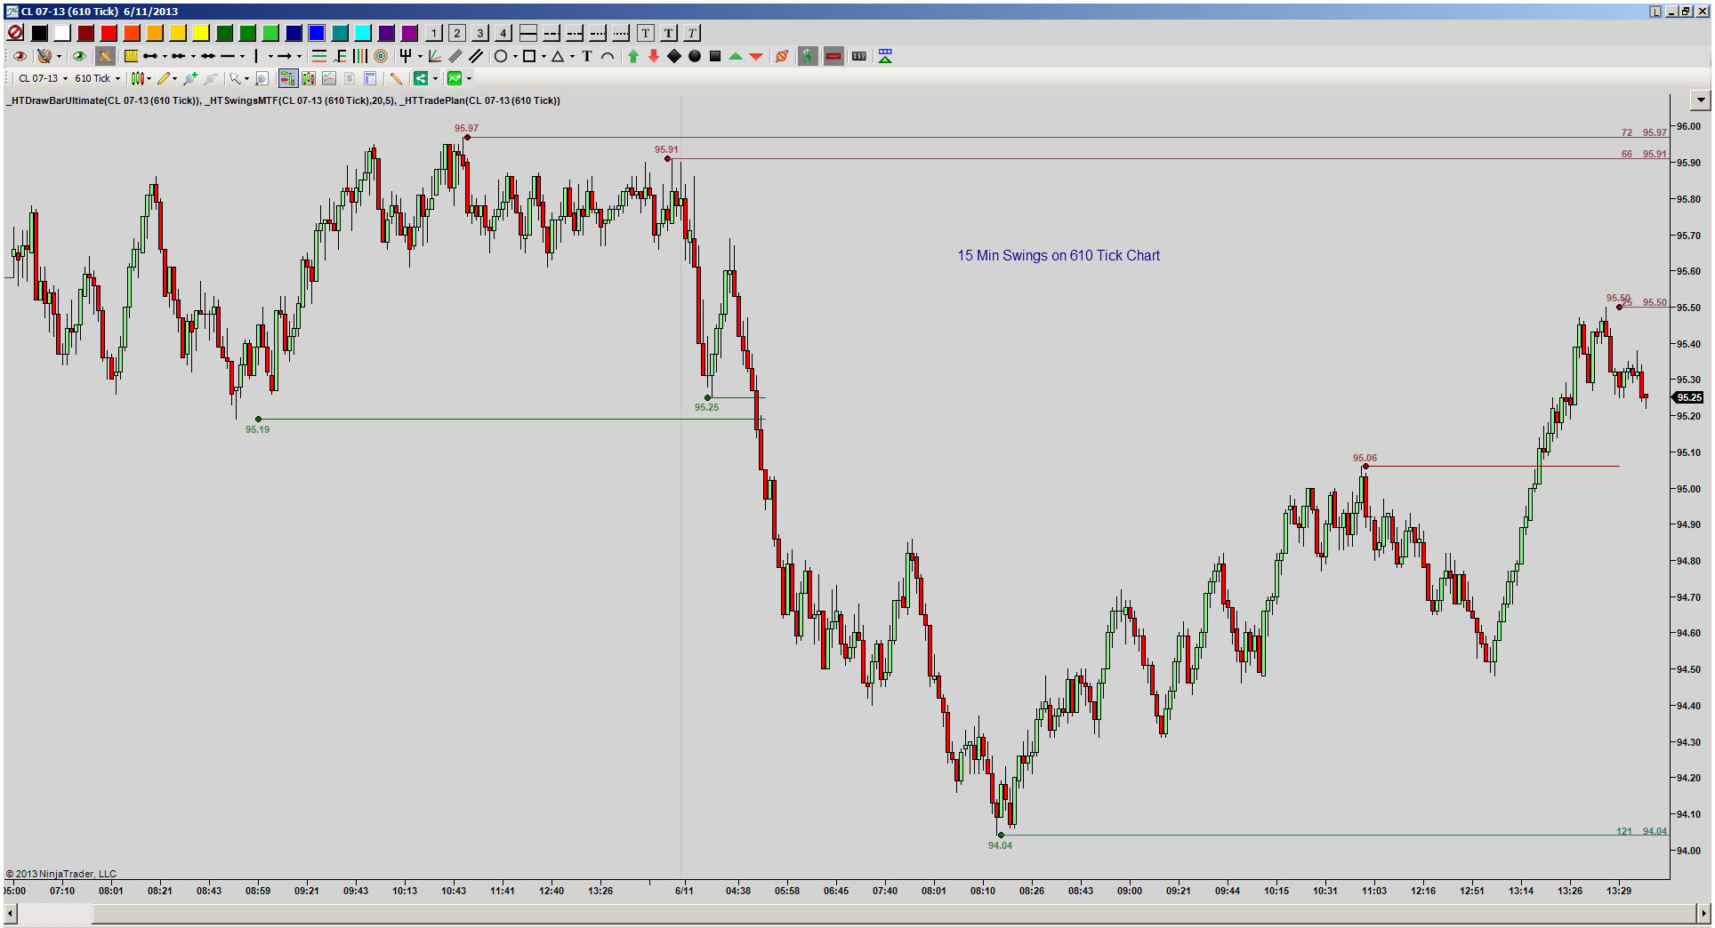Select the zoom-in magnifier tool
Screen dimensions: 1715x928
(190, 78)
